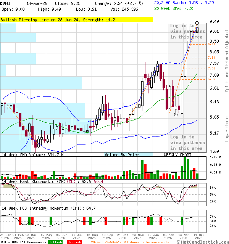229x244 pixels.
Task: Click the WEEKLY CHART label
Action: (177, 155)
